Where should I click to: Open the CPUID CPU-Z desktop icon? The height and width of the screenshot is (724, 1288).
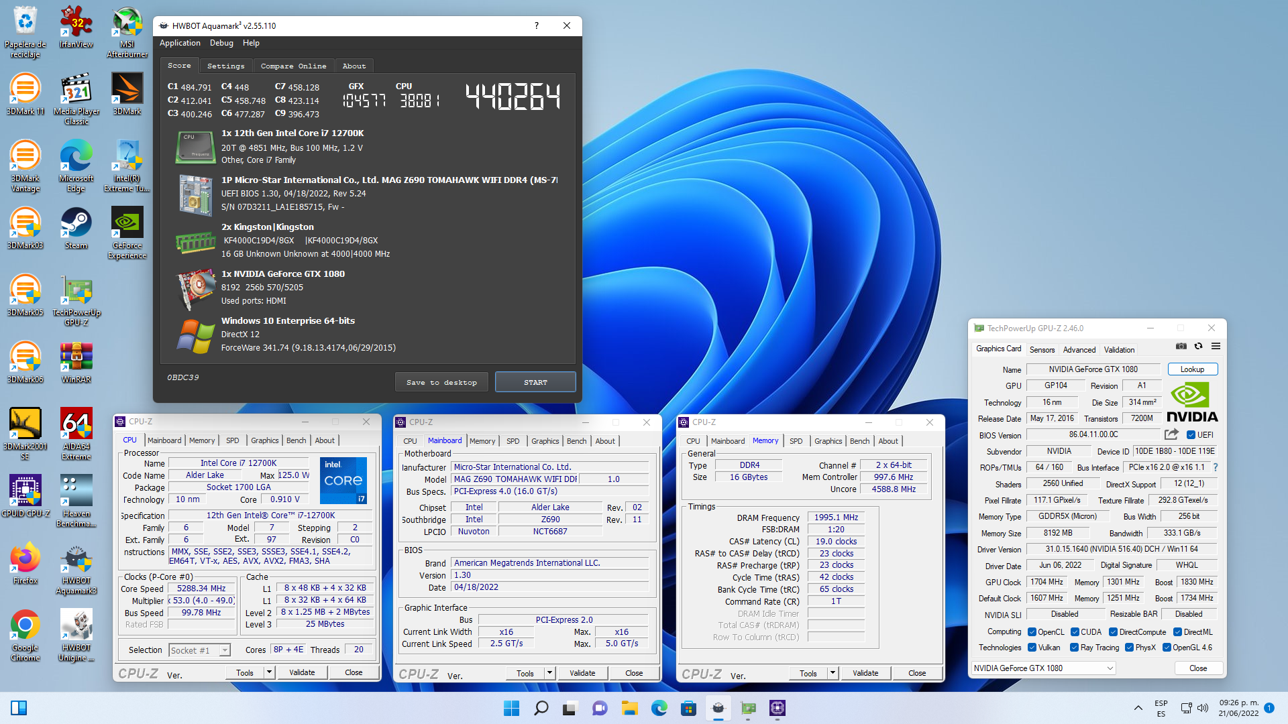pos(25,496)
